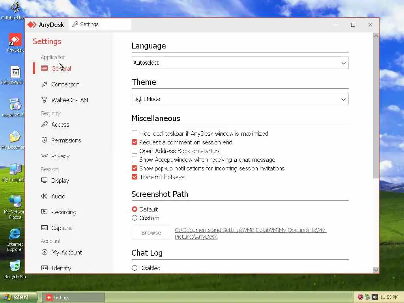Click the AnyDesk tray icon in taskbar

click(375, 297)
